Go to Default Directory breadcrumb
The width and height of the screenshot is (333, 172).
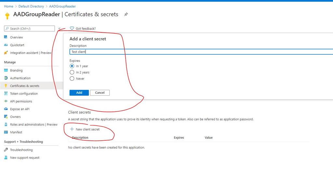click(31, 7)
